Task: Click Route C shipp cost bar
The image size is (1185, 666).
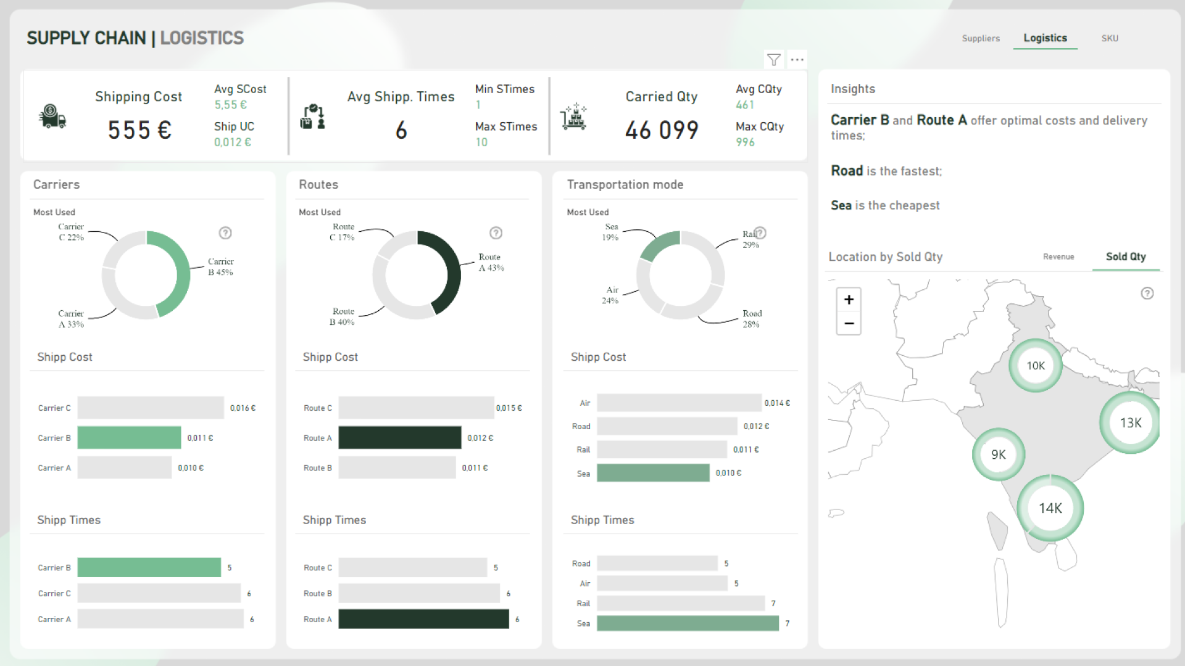Action: pyautogui.click(x=416, y=408)
